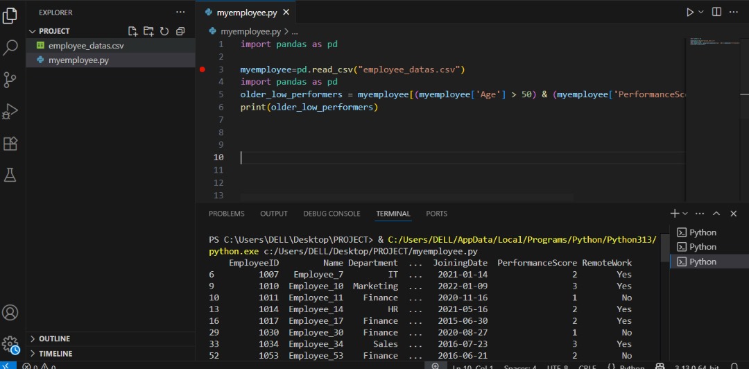
Task: Run the Python file with play button
Action: (x=690, y=12)
